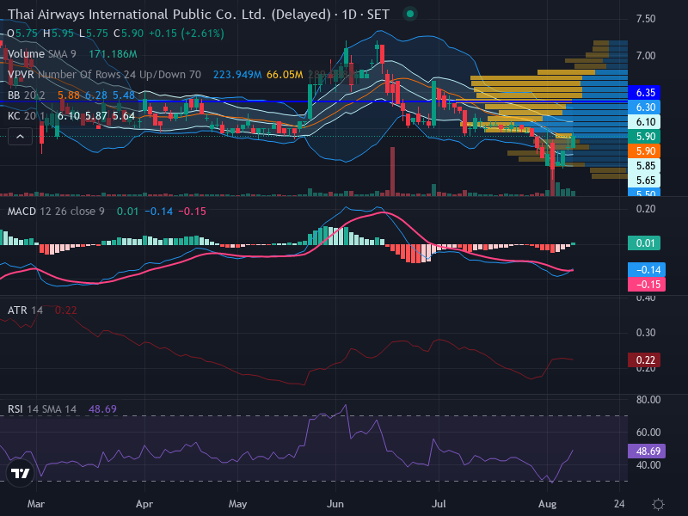Viewport: 688px width, 516px height.
Task: Select the Volume SMA 9 indicator label
Action: tap(41, 54)
